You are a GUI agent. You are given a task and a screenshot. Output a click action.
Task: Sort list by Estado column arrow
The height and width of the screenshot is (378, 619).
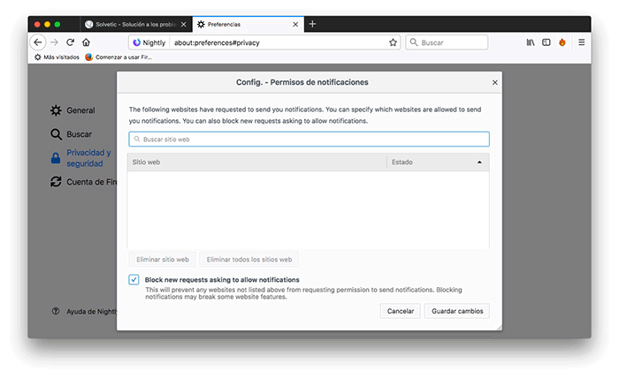point(479,163)
